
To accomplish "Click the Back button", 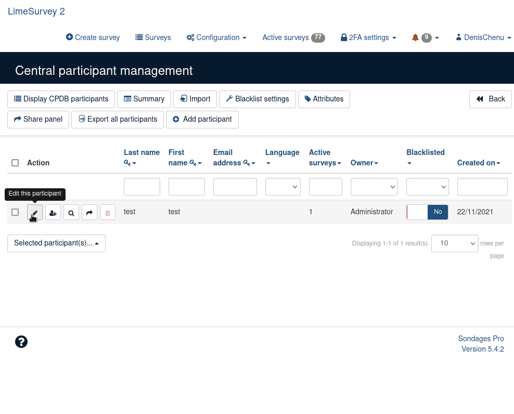I will (490, 99).
